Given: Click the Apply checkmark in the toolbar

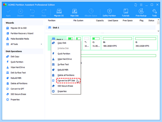Looking at the screenshot, I should pyautogui.click(x=8, y=11).
